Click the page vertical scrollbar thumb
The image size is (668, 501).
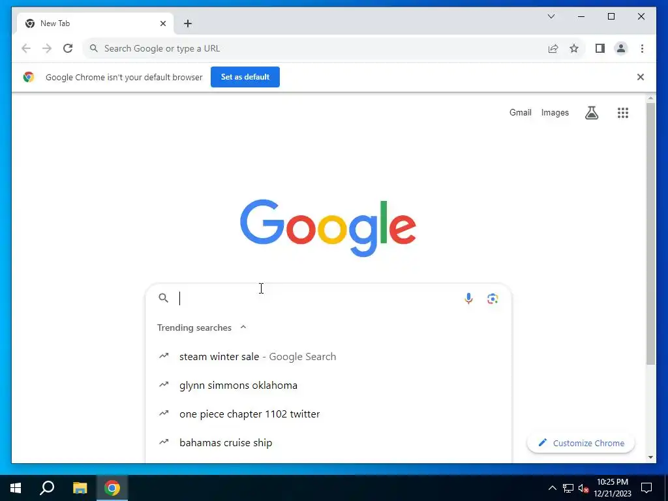point(650,234)
